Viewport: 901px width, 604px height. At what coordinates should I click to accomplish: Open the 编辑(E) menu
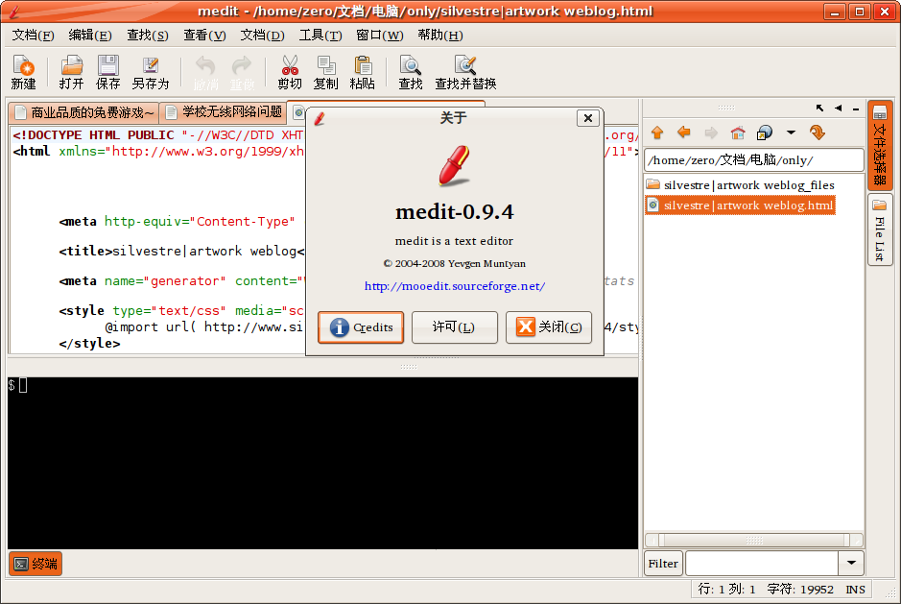(x=90, y=36)
